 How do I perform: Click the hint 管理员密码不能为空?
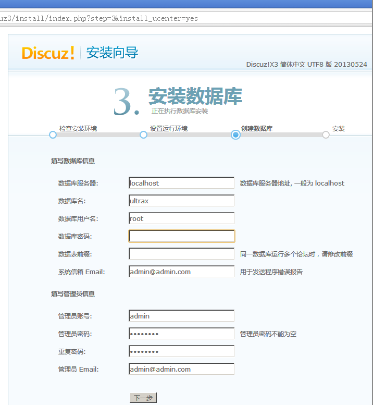[x=268, y=334]
